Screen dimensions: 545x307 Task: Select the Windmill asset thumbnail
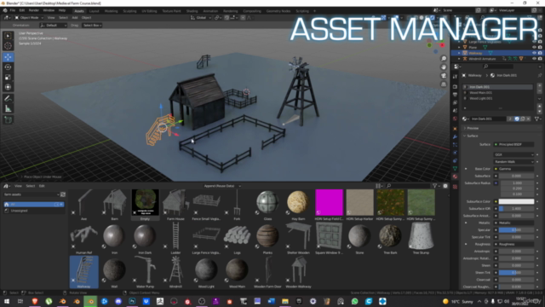(x=176, y=272)
